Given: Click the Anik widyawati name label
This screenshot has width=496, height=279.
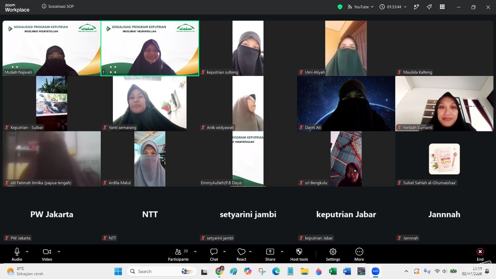Looking at the screenshot, I should [x=220, y=127].
